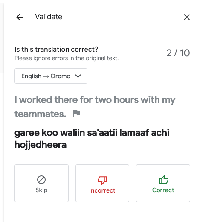Click the thumbs-down icon

click(102, 181)
